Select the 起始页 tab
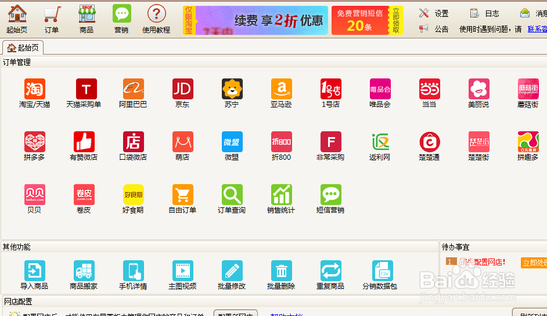The image size is (547, 316). [23, 48]
